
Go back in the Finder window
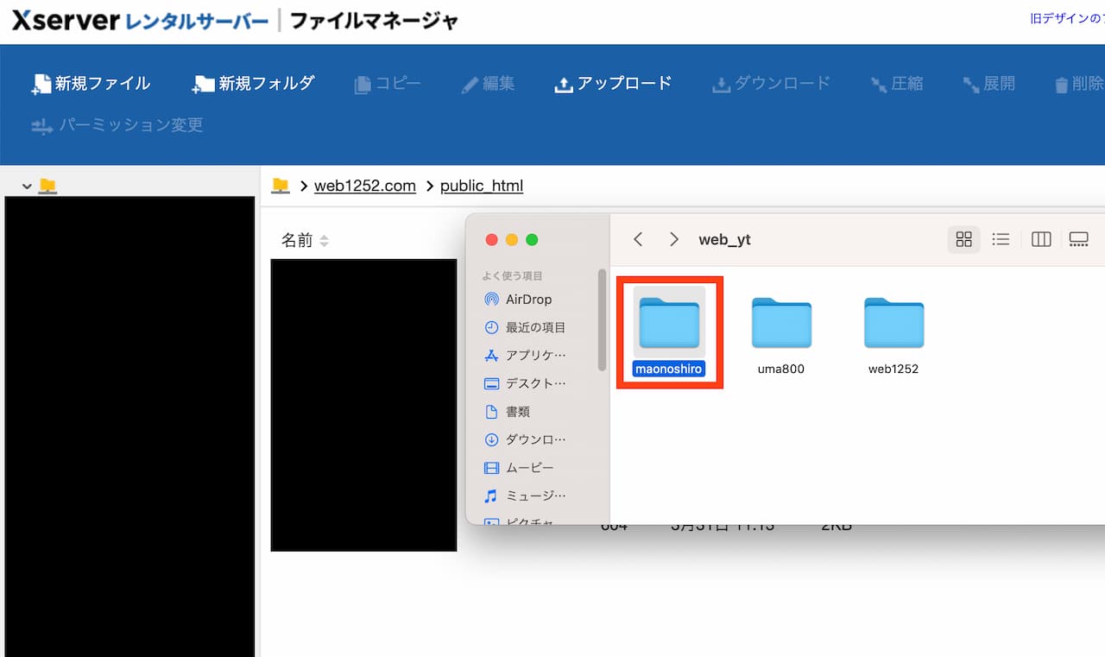coord(638,239)
